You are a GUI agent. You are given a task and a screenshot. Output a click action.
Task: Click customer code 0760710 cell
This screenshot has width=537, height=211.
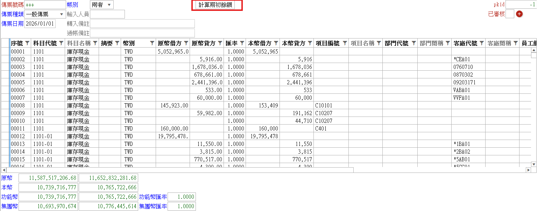[468, 67]
